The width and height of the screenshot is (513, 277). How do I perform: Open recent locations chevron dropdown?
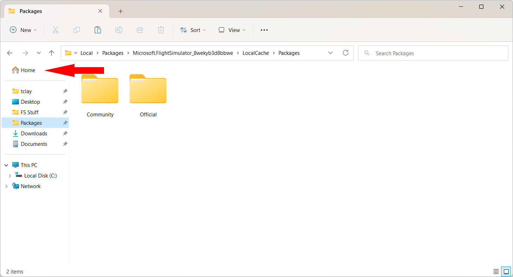[x=39, y=53]
